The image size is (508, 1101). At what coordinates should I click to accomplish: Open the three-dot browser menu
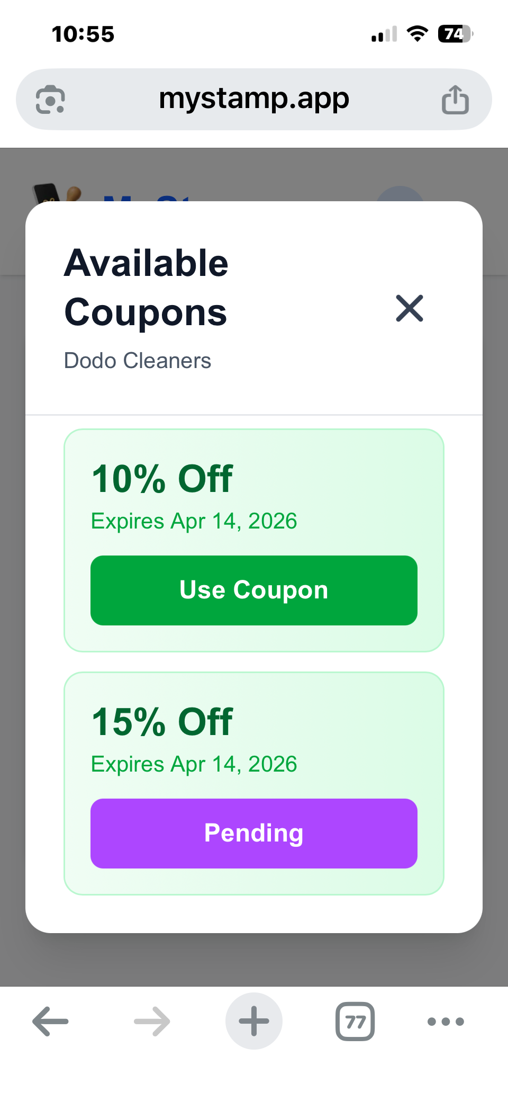[446, 1021]
